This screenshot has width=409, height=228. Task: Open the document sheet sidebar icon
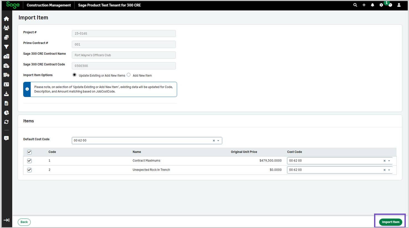[6, 103]
